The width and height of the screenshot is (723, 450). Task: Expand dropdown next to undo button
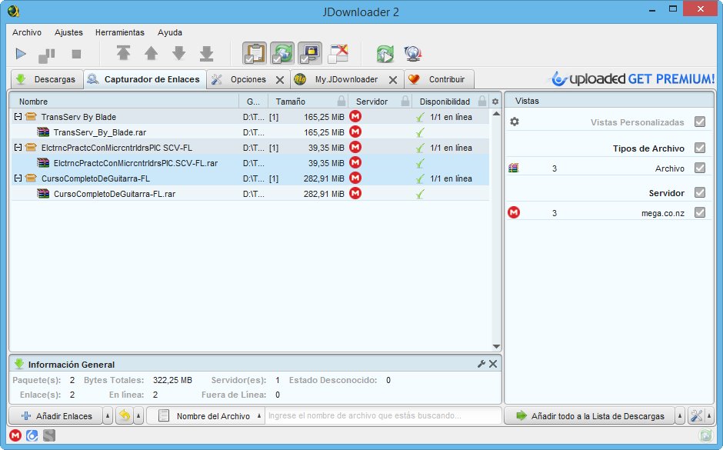click(138, 416)
